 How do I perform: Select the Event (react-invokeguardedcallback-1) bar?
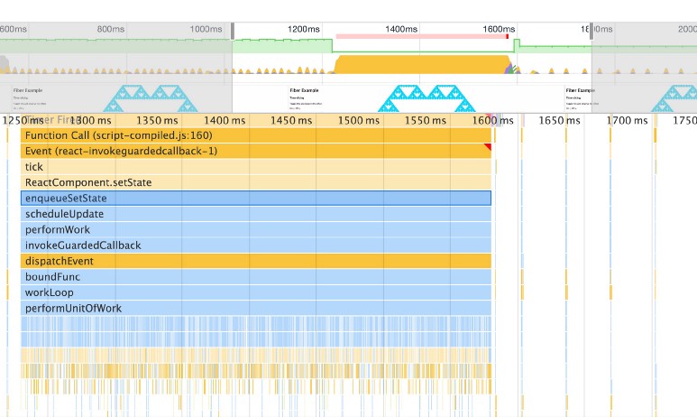[x=256, y=151]
